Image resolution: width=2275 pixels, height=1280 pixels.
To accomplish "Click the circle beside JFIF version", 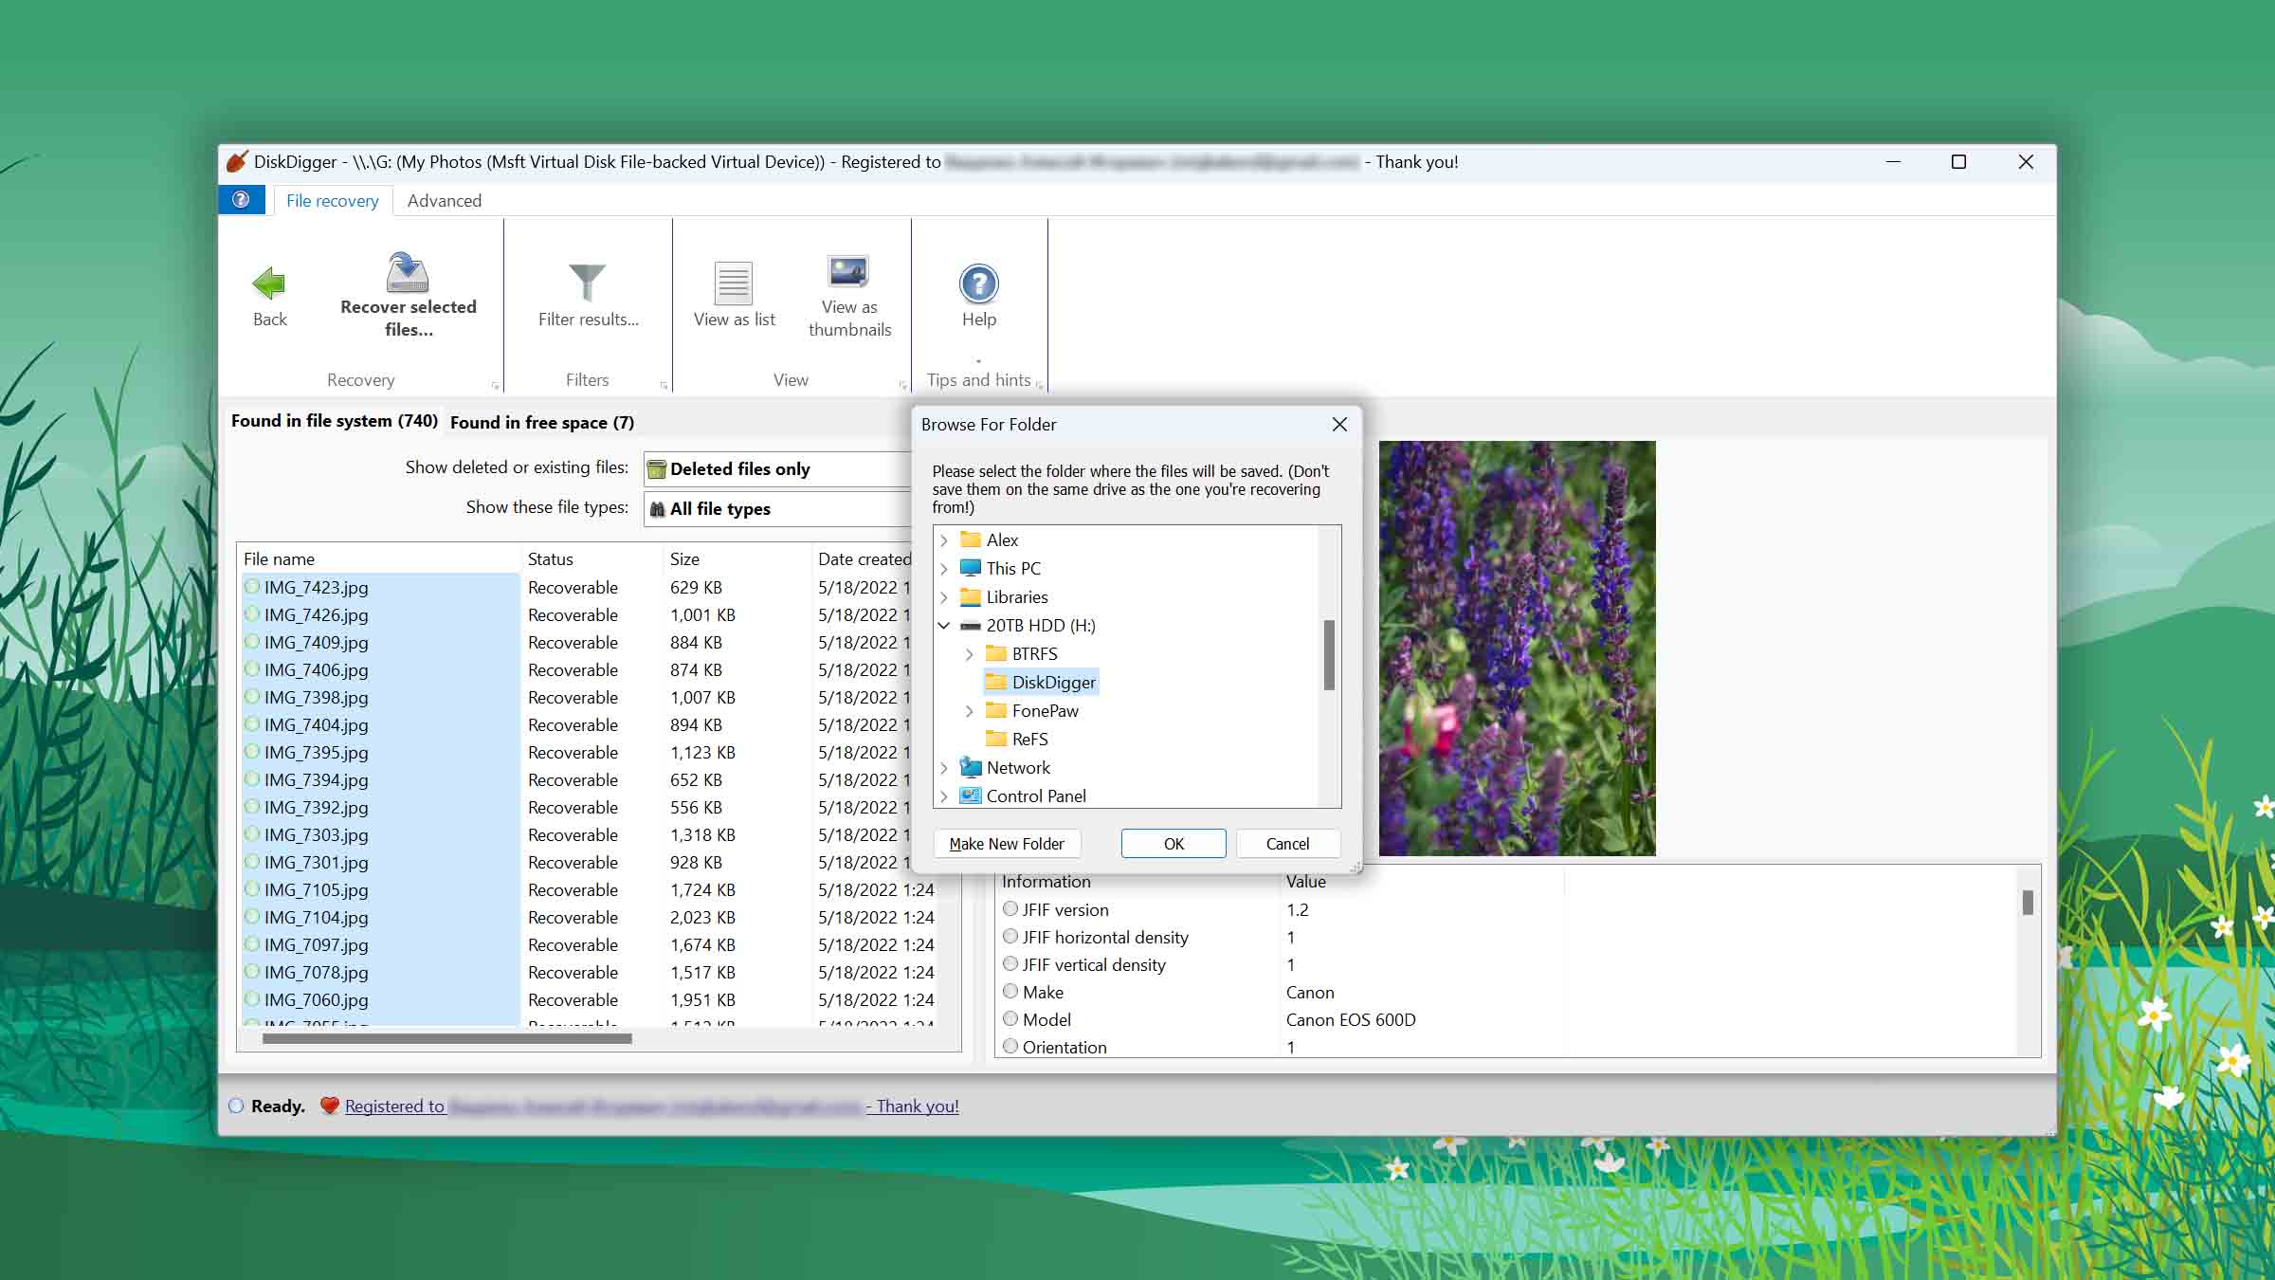I will 1010,909.
